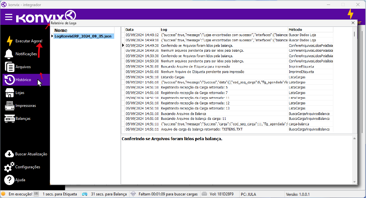Open the Lojas menu entry
The image size is (366, 198).
20,93
